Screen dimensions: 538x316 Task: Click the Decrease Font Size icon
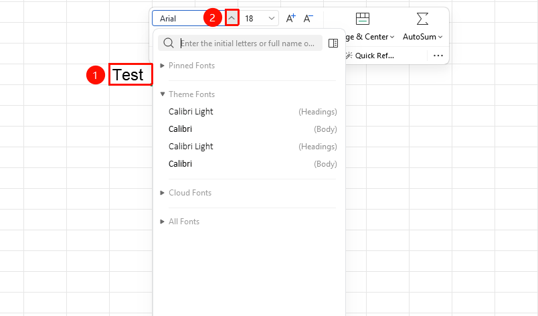click(x=308, y=18)
